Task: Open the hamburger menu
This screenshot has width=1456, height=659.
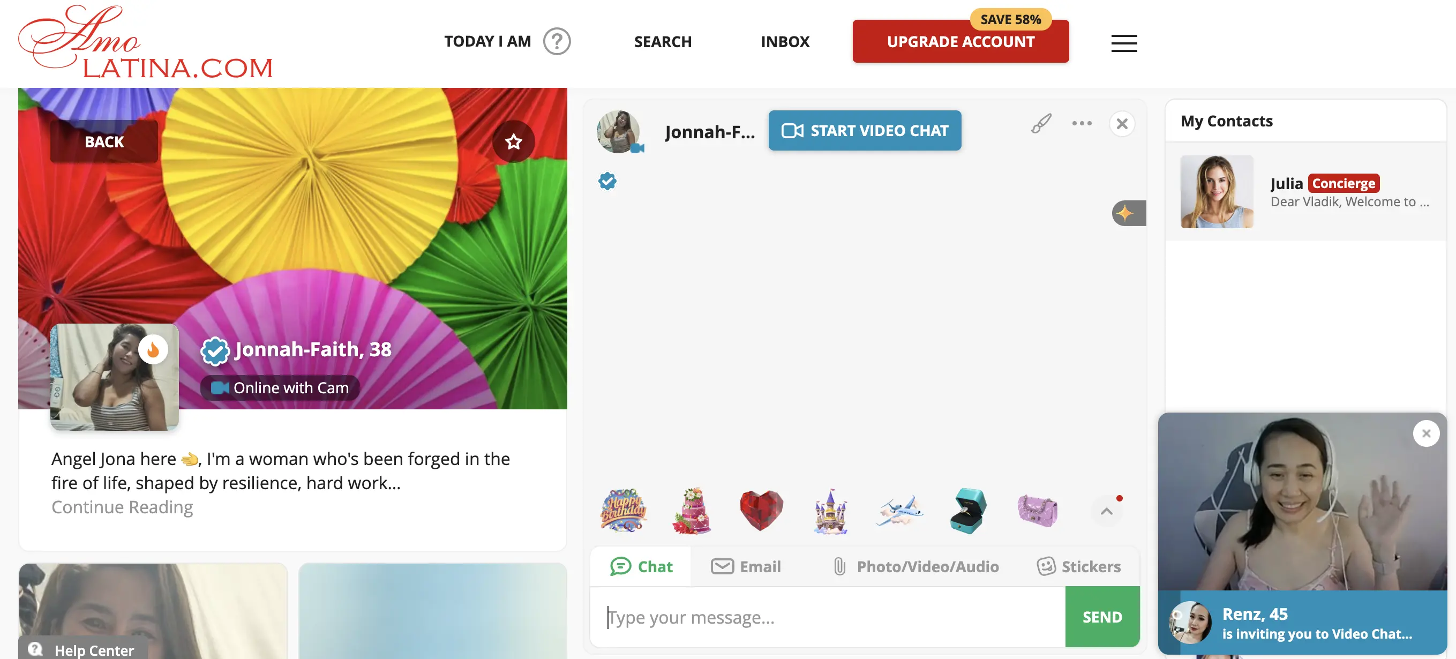Action: click(1124, 43)
